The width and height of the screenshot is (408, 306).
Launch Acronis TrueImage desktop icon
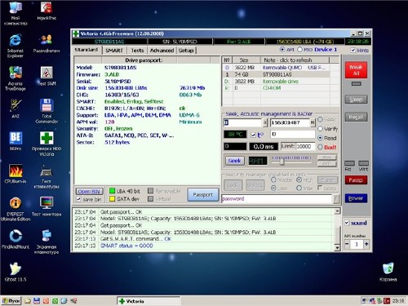[x=16, y=78]
